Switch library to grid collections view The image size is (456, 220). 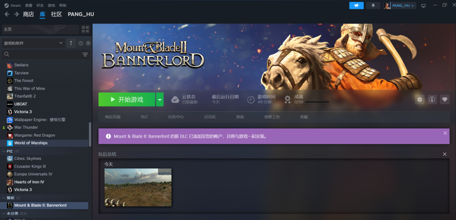(85, 29)
